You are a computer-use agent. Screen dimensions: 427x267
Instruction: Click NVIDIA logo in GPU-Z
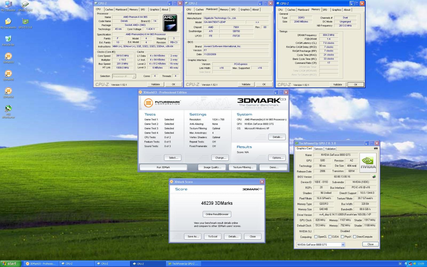click(x=368, y=162)
